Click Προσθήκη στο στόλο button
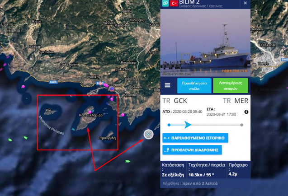 [x=194, y=86]
